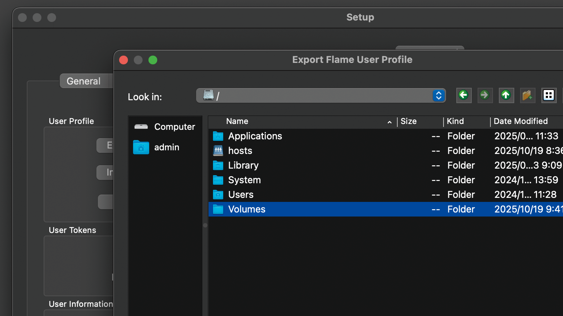Image resolution: width=563 pixels, height=316 pixels.
Task: Select the hosts network folder
Action: [240, 151]
